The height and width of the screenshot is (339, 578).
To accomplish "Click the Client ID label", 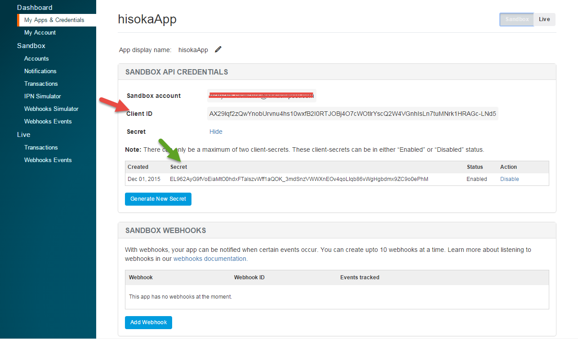I will (139, 114).
